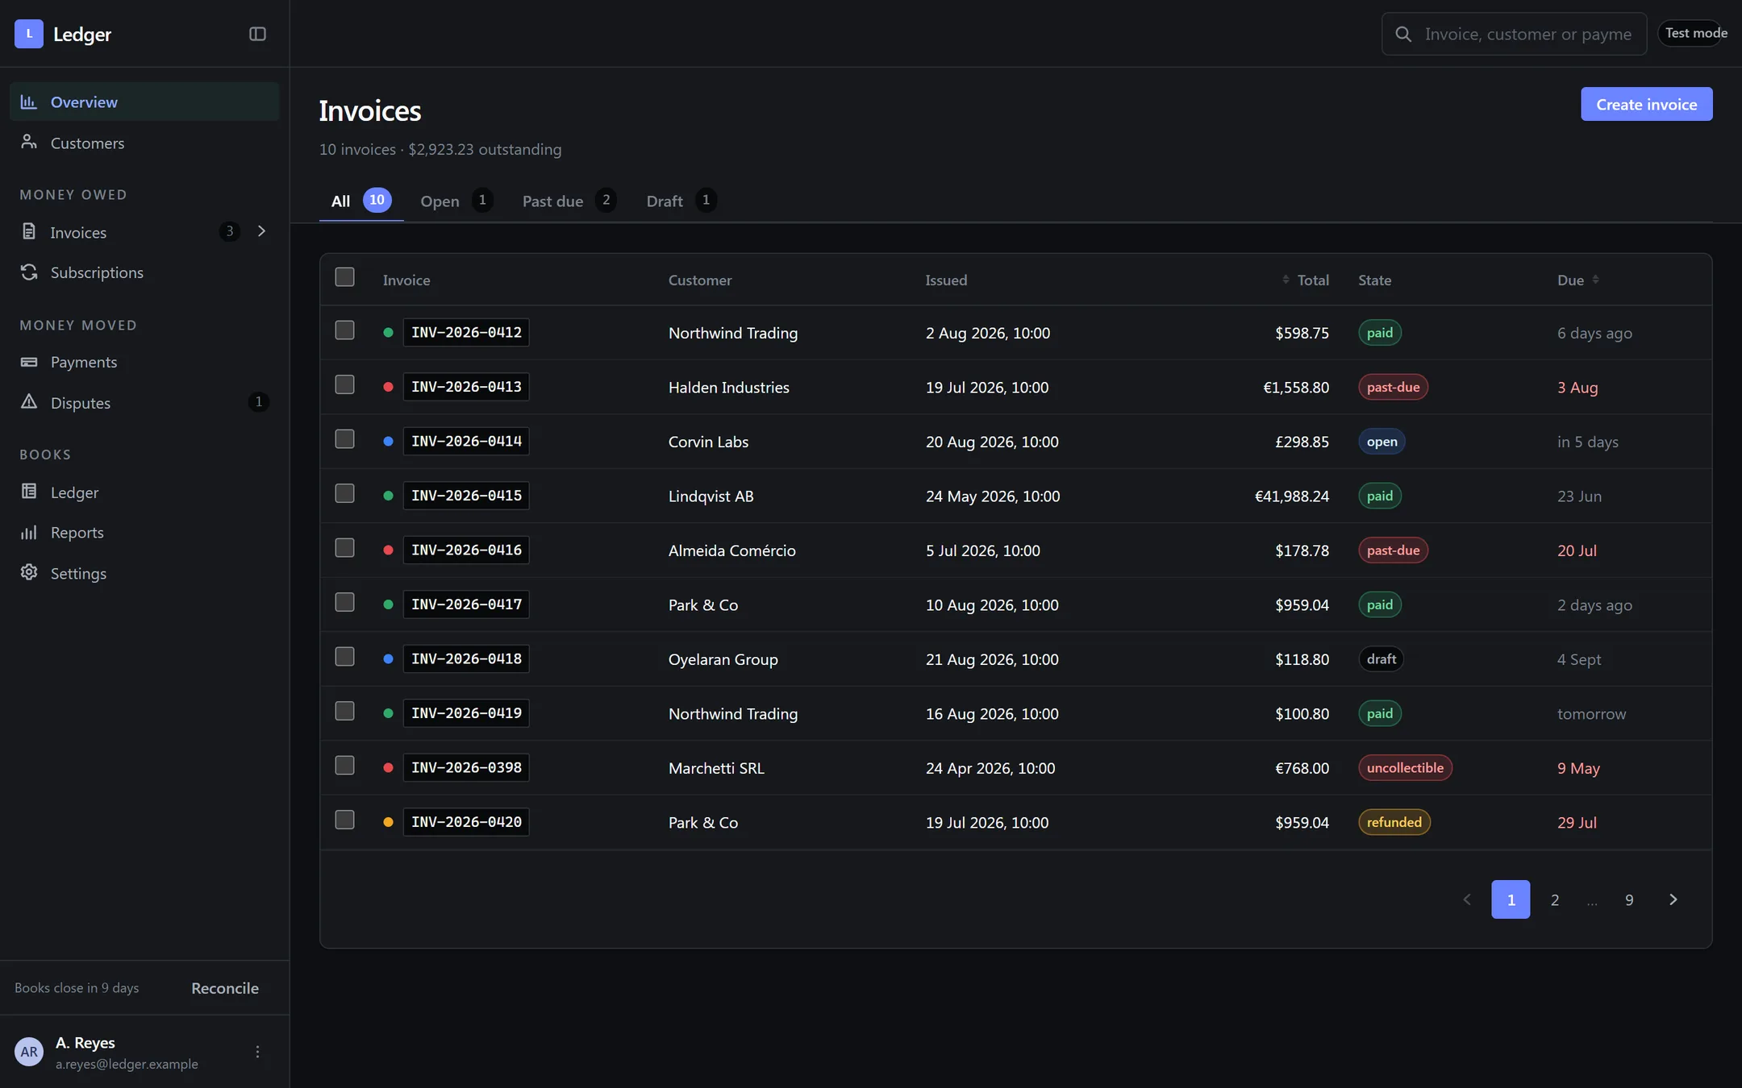This screenshot has width=1742, height=1088.
Task: Select the checkbox for INV-2026-0416
Action: tap(344, 548)
